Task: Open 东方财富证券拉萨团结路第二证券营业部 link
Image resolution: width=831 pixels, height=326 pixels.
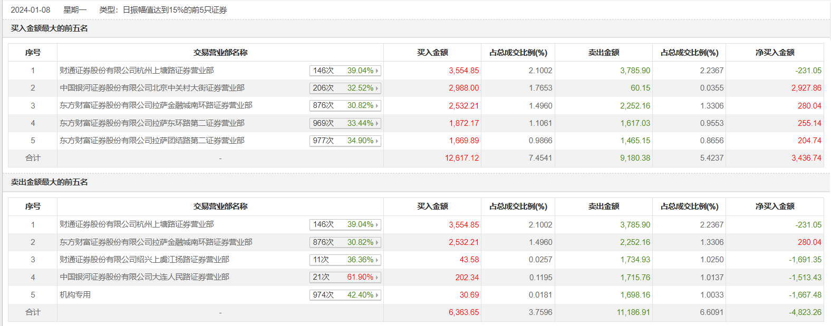Action: (x=152, y=141)
